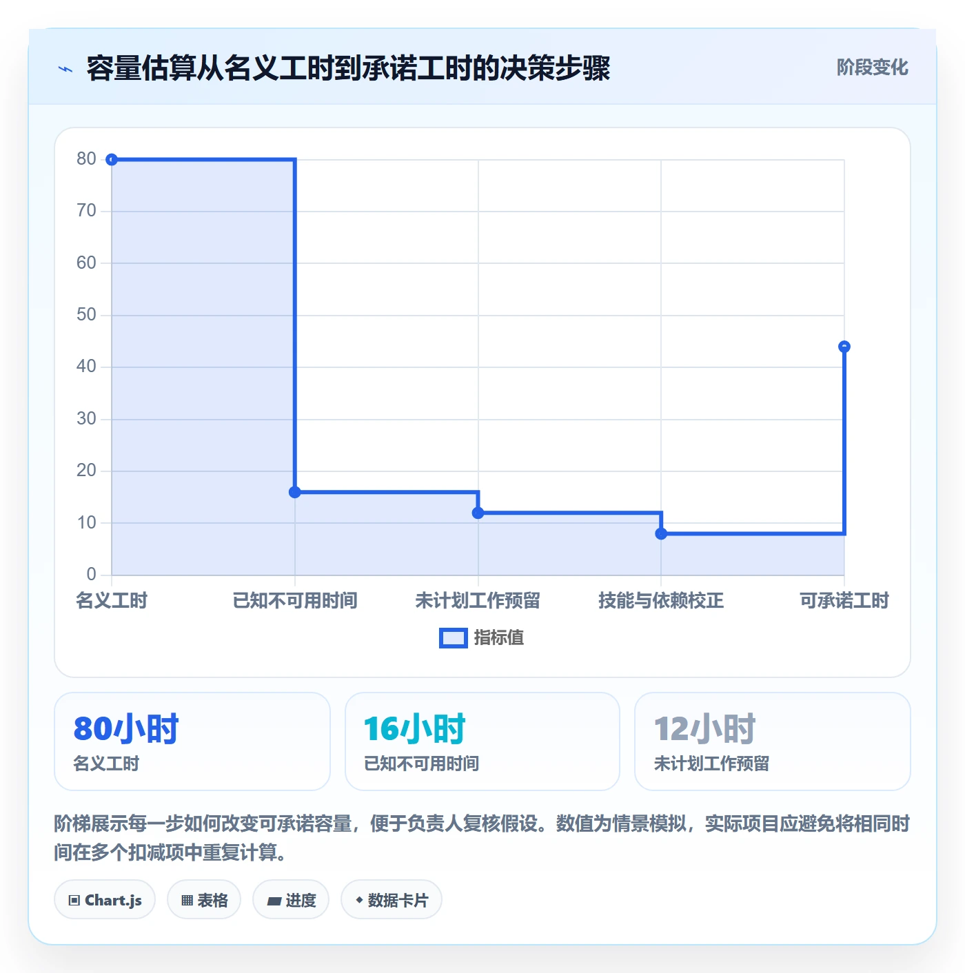This screenshot has height=973, width=965.
Task: Click the y-axis value 0
Action: point(91,575)
